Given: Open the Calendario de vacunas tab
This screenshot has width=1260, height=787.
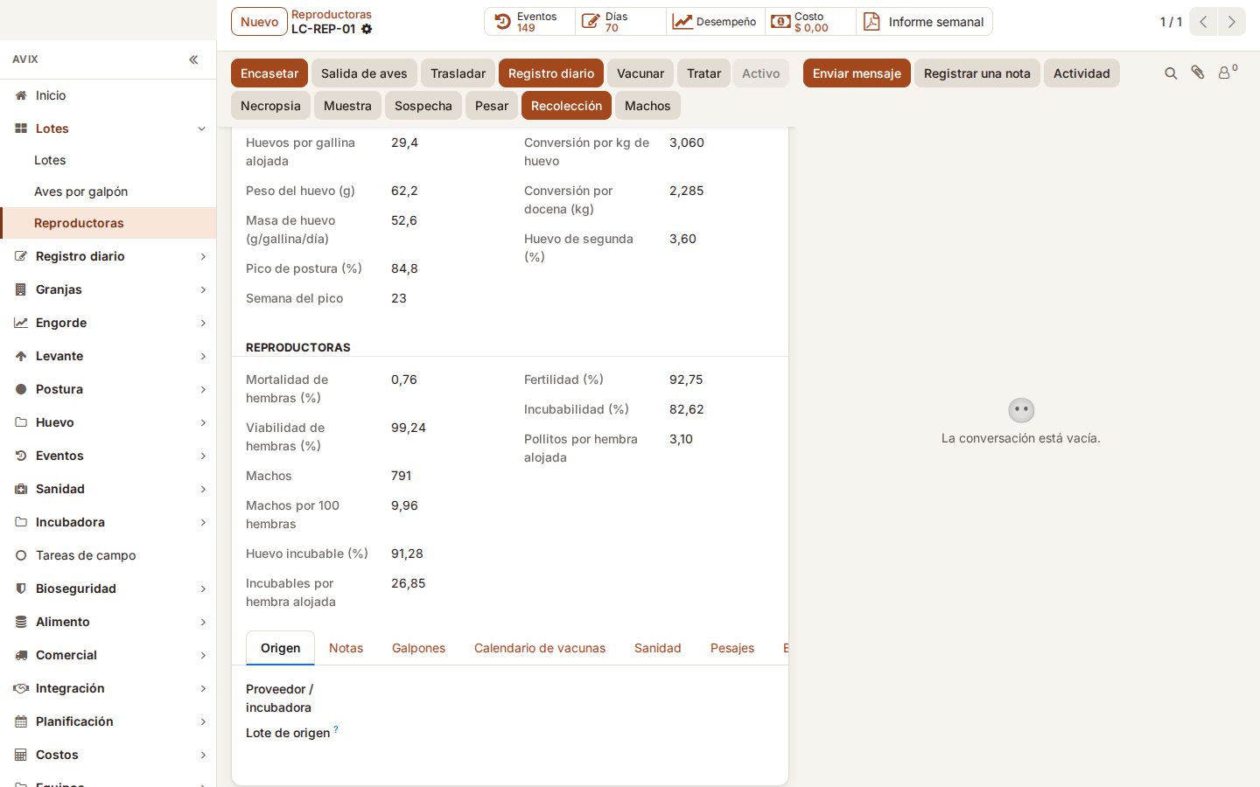Looking at the screenshot, I should 540,648.
